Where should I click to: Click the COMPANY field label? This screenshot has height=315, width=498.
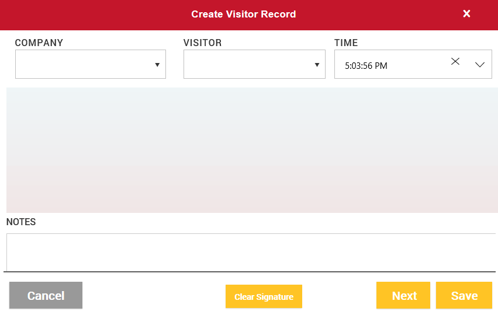point(39,43)
